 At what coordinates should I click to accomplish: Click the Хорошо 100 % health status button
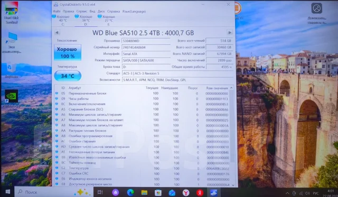point(68,53)
